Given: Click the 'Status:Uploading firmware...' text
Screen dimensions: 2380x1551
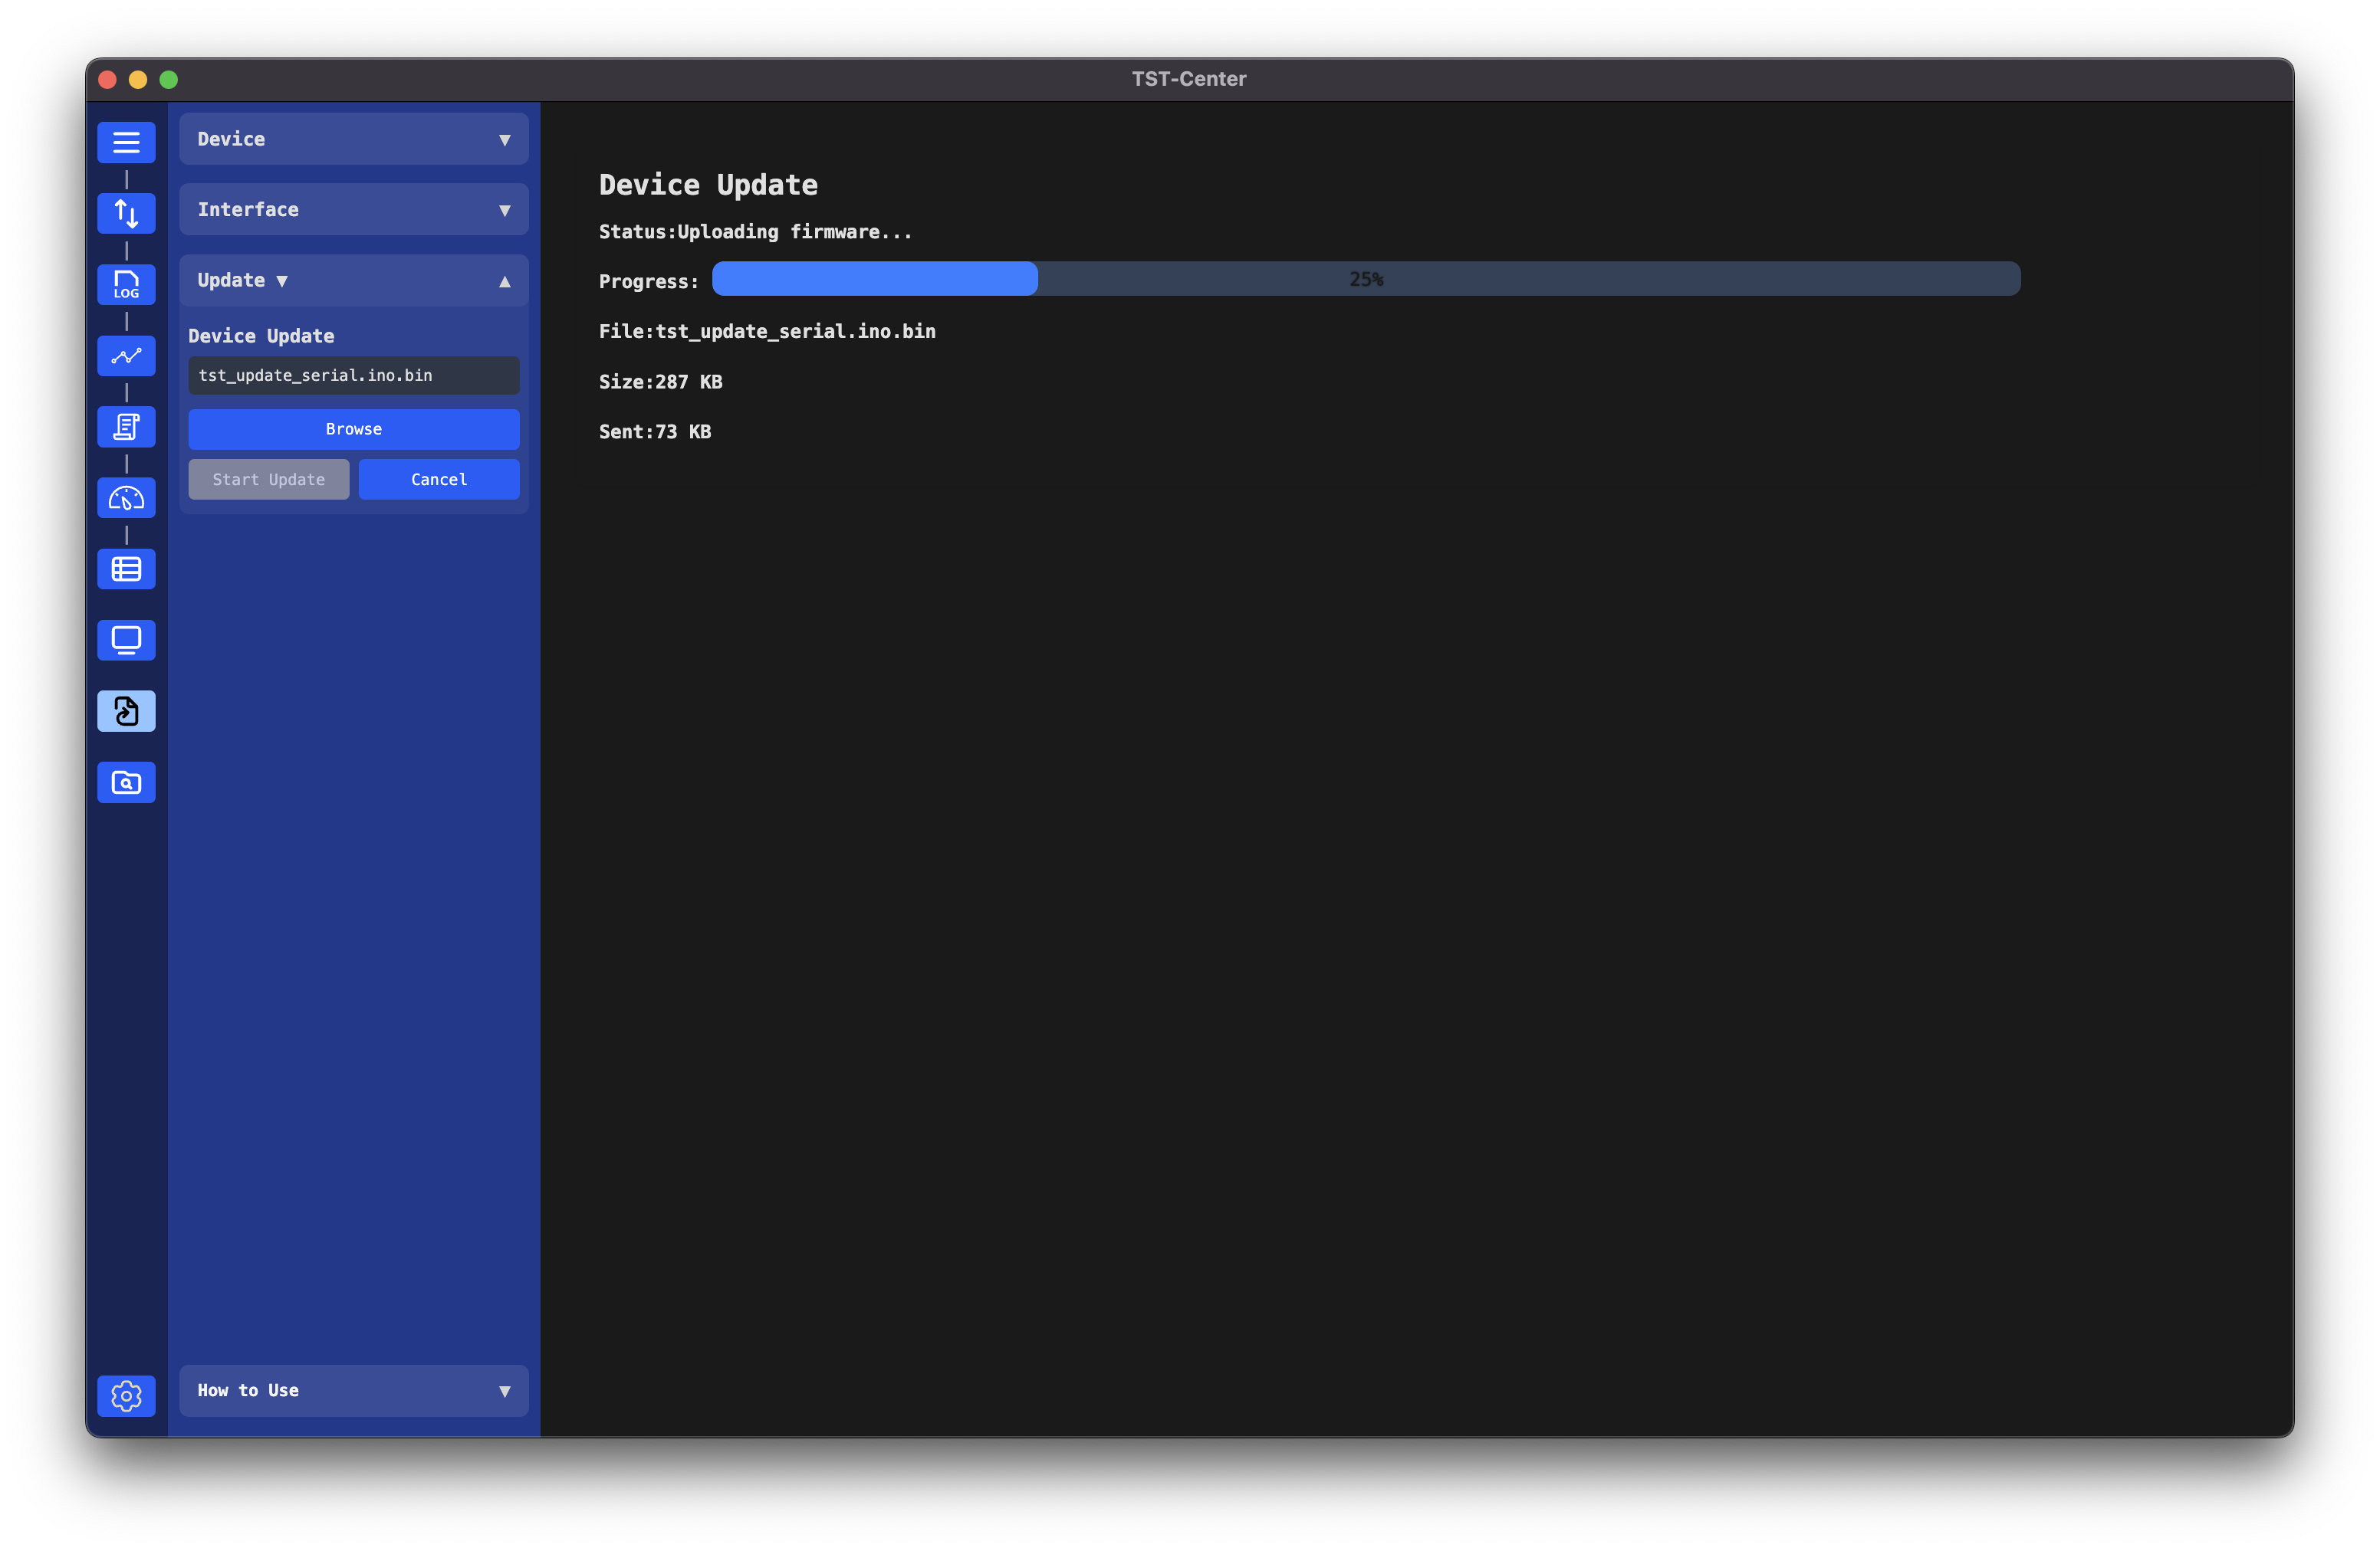Looking at the screenshot, I should point(755,232).
